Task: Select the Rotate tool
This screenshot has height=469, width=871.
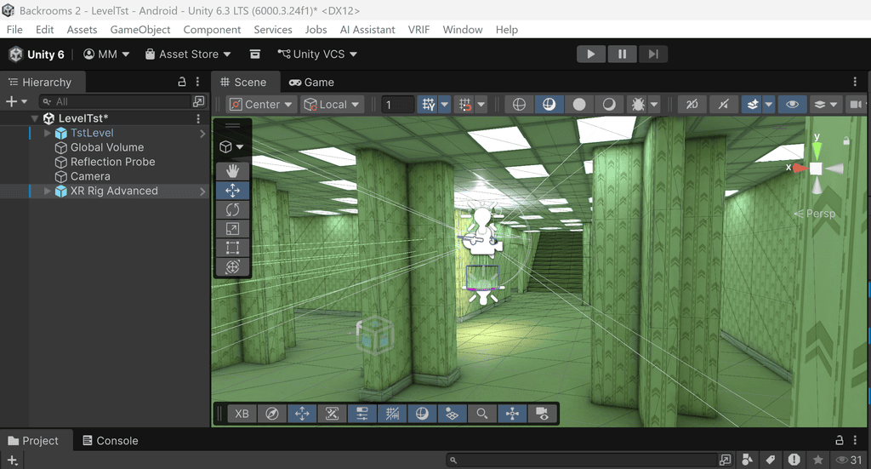Action: (232, 209)
